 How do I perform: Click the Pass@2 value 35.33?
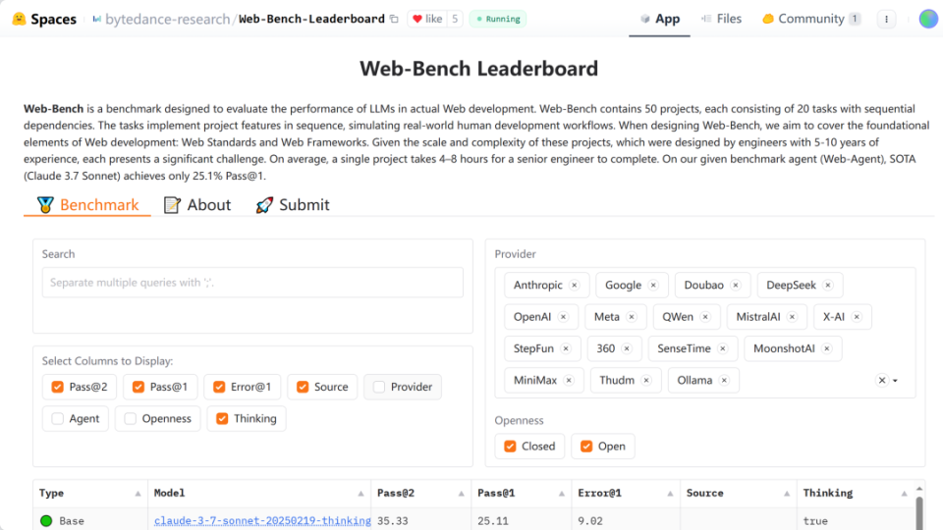click(x=393, y=521)
